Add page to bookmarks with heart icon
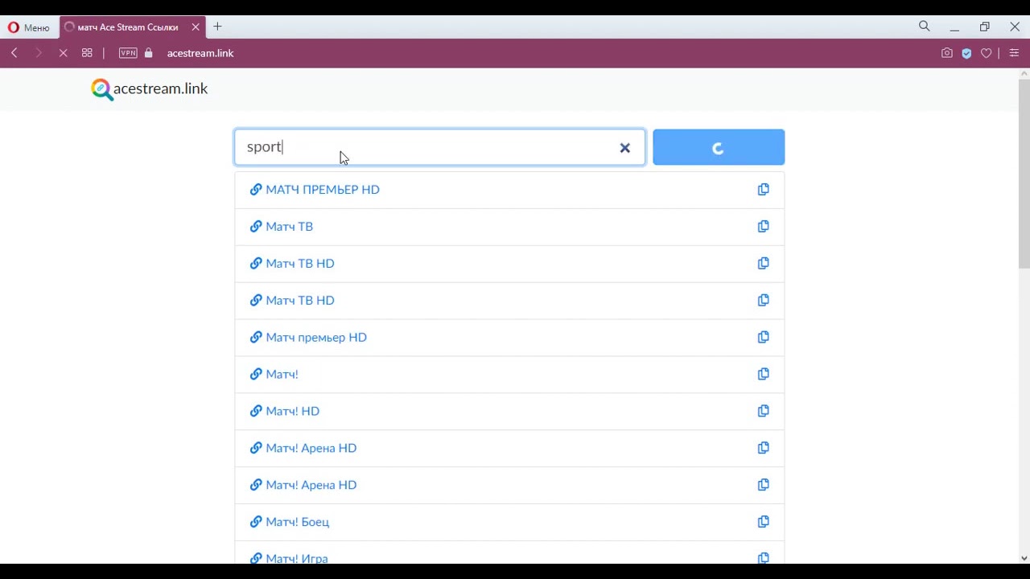The height and width of the screenshot is (579, 1030). click(986, 53)
